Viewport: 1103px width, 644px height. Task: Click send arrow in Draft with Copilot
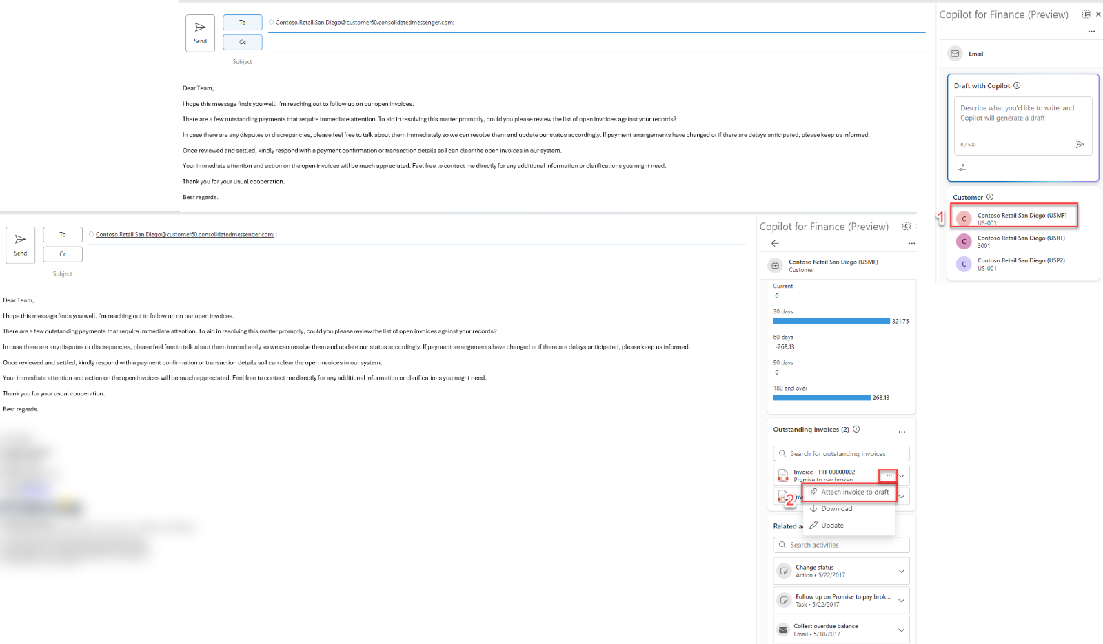1080,144
